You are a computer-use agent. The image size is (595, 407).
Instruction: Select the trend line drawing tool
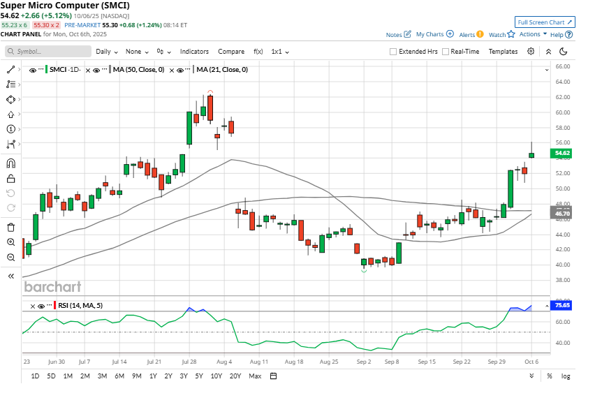pos(10,69)
